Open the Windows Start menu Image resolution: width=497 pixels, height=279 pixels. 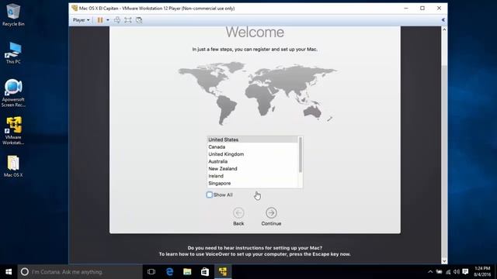tap(9, 272)
